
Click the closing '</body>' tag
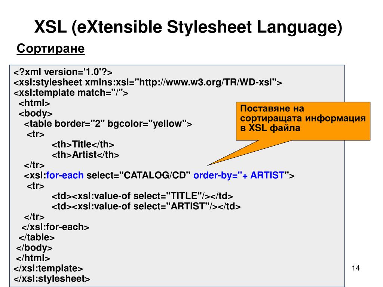34,248
